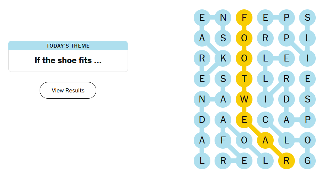Screen dimensions: 322x181
Task: Select the yellow E in FOOTWEAR
Action: [244, 120]
